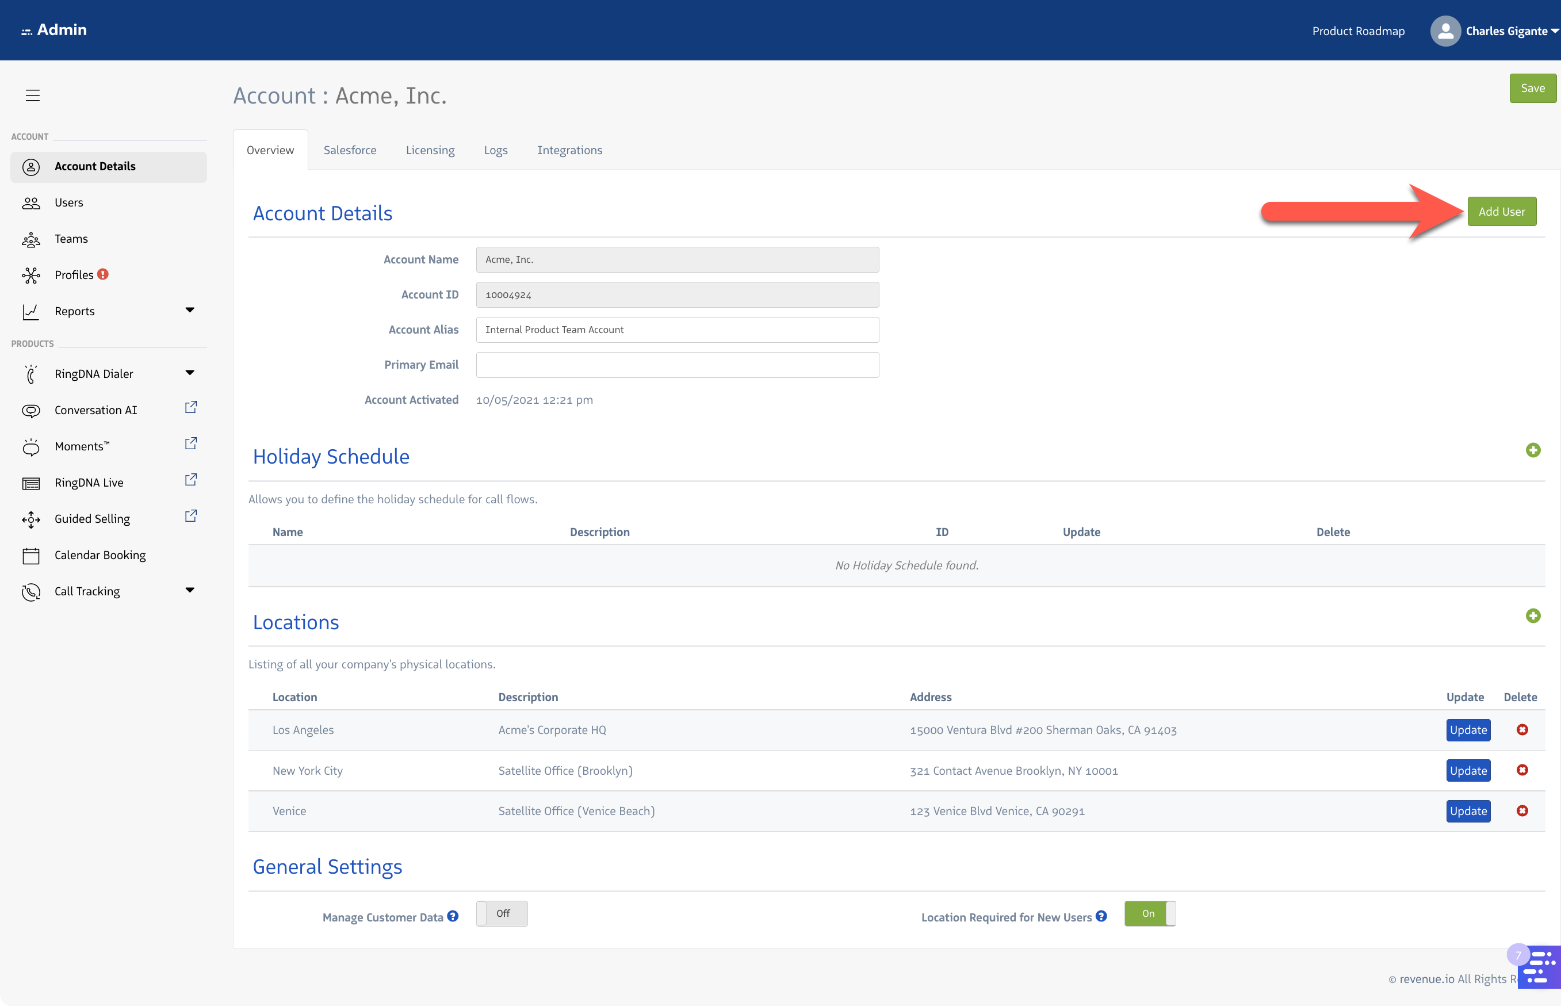This screenshot has height=1006, width=1561.
Task: Open the Users sidebar icon
Action: (30, 203)
